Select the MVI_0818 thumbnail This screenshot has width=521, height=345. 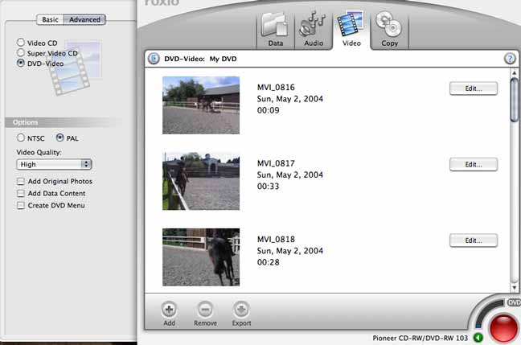[x=201, y=257]
